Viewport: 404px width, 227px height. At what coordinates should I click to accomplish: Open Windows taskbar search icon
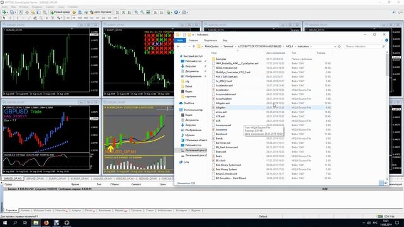(x=15, y=223)
